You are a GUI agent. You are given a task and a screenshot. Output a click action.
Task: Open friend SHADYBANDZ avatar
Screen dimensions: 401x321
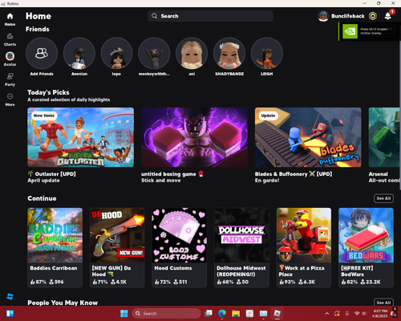click(x=229, y=53)
